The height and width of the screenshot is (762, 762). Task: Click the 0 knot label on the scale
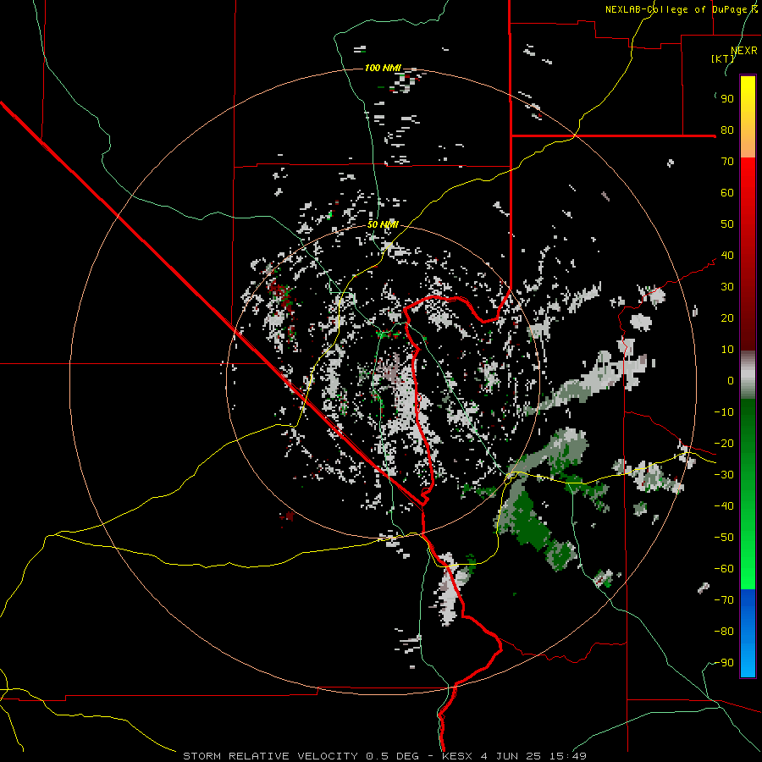point(731,381)
